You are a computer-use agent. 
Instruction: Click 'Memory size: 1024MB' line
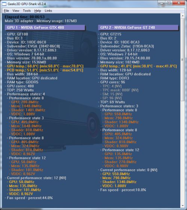tap(119, 62)
